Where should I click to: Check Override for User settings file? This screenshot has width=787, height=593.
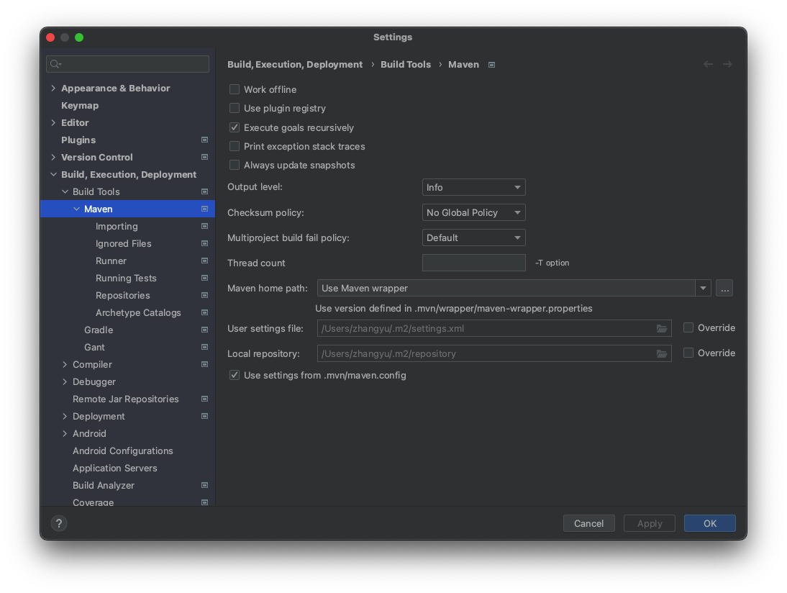tap(688, 327)
